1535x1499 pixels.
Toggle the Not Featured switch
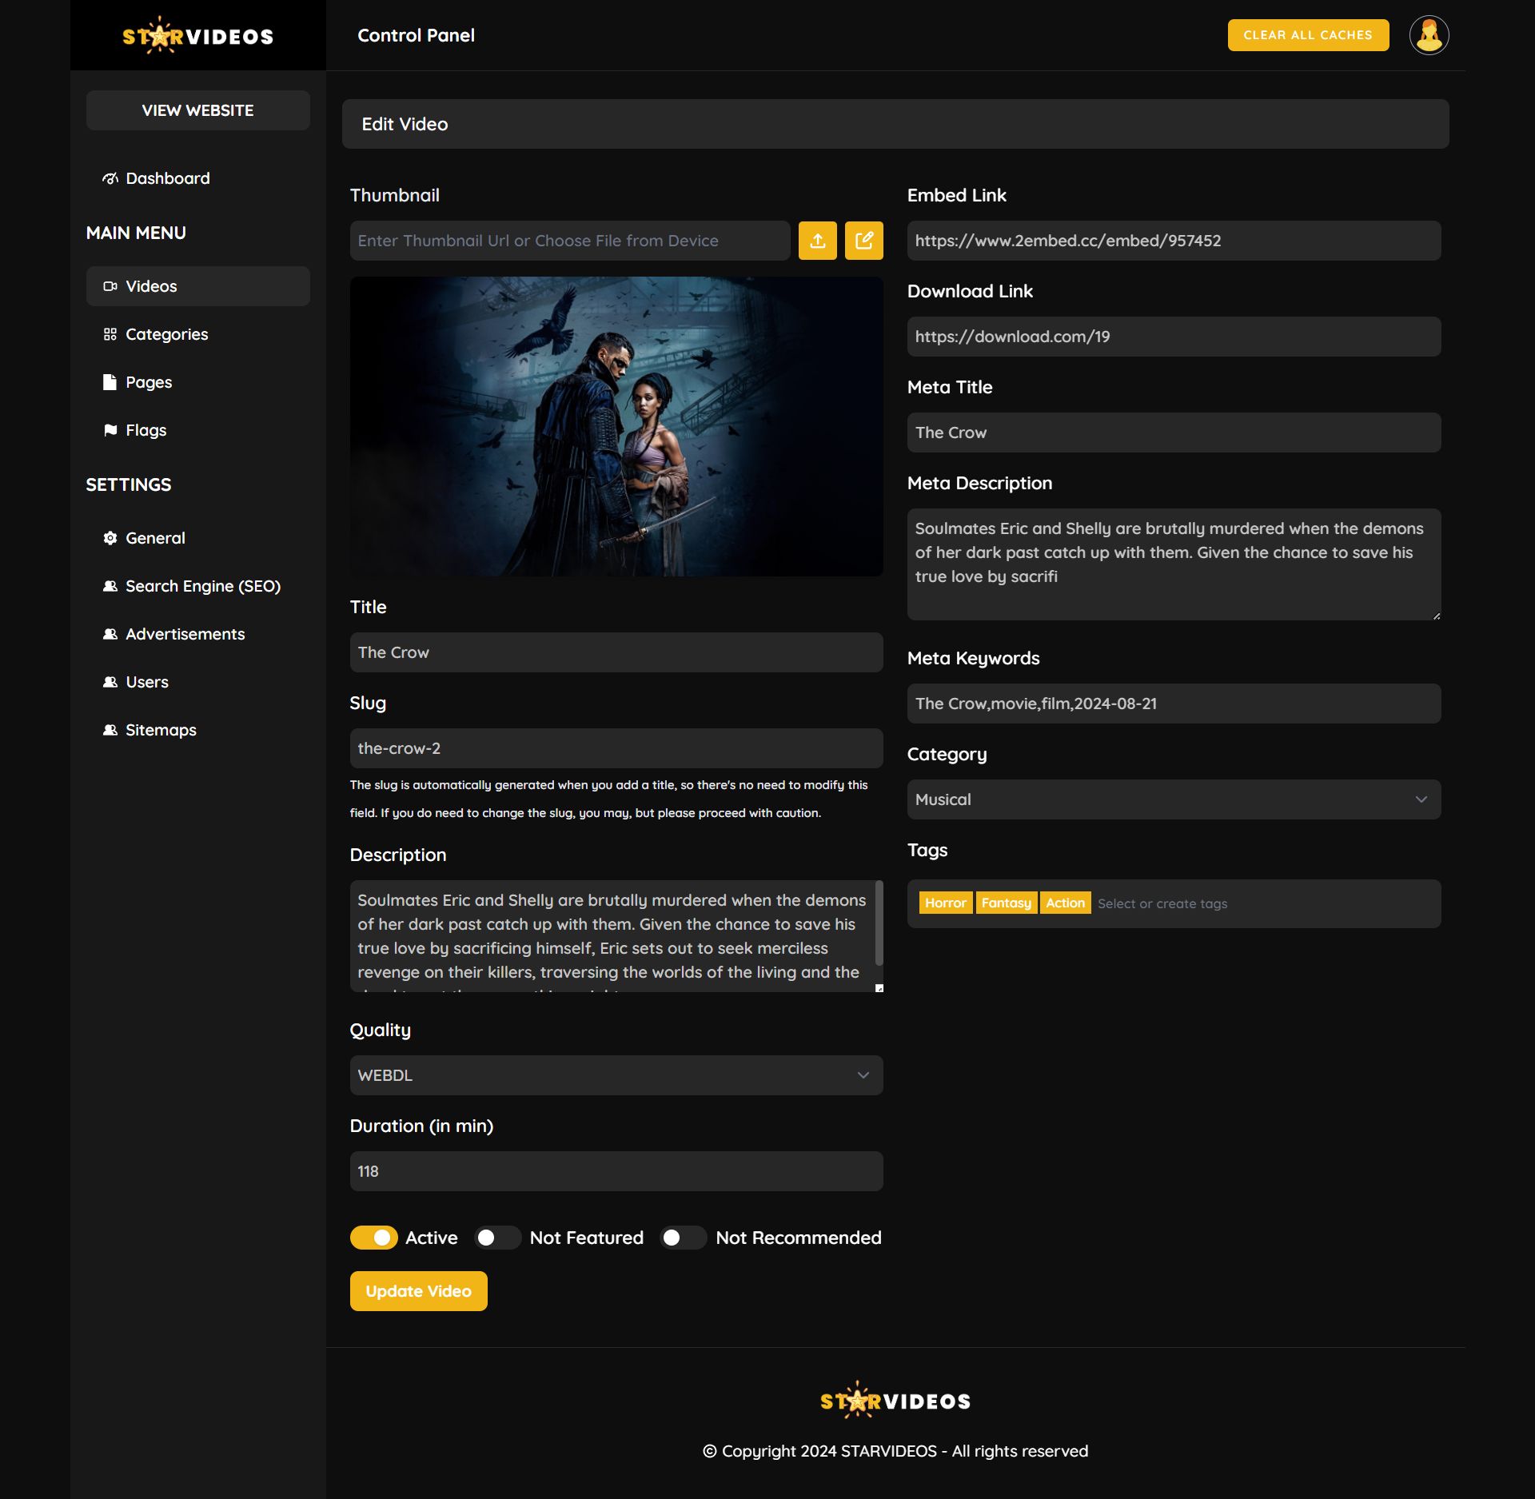497,1238
